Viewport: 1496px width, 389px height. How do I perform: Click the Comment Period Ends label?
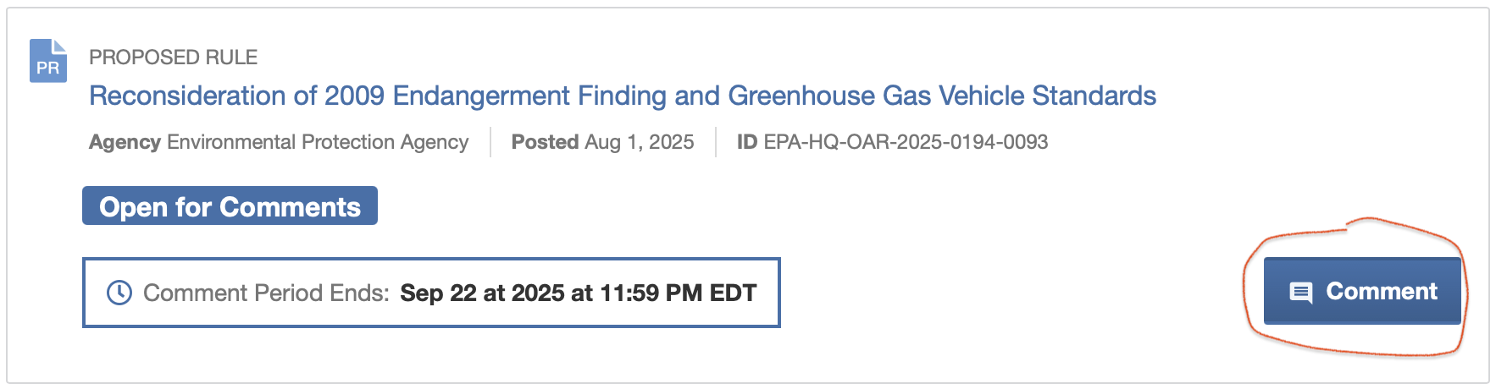click(266, 293)
